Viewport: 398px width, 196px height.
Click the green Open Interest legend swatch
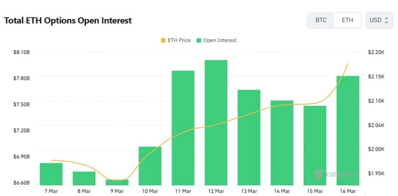[199, 41]
